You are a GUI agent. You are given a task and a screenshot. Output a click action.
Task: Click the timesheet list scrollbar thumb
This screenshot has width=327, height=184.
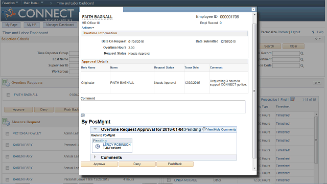316,140
